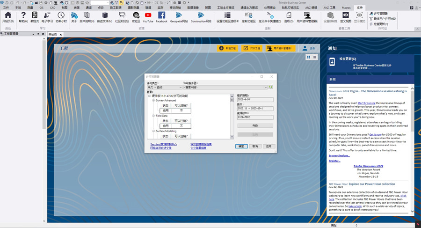The image size is (421, 228).
Task: Click the undo arrow in quick access toolbar
Action: pyautogui.click(x=7, y=3)
